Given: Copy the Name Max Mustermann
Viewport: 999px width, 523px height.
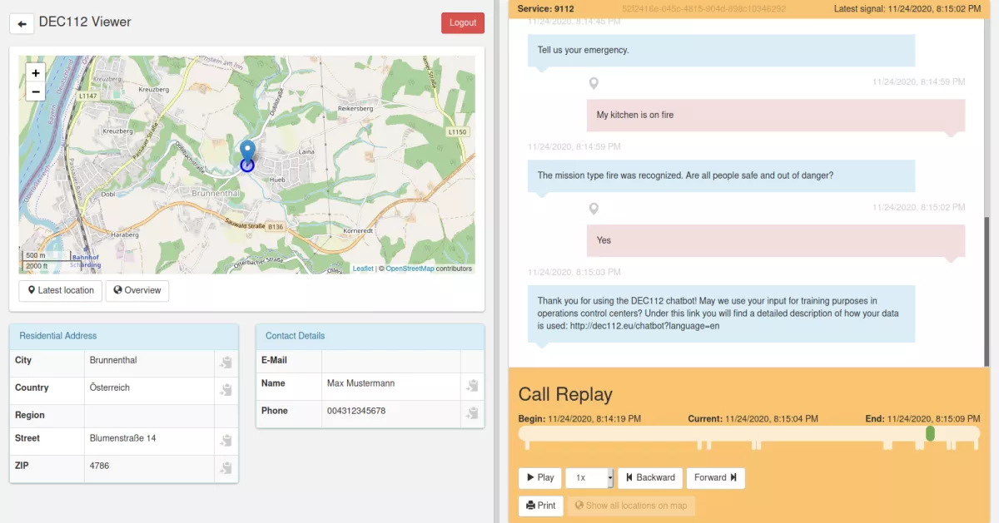Looking at the screenshot, I should (x=472, y=386).
